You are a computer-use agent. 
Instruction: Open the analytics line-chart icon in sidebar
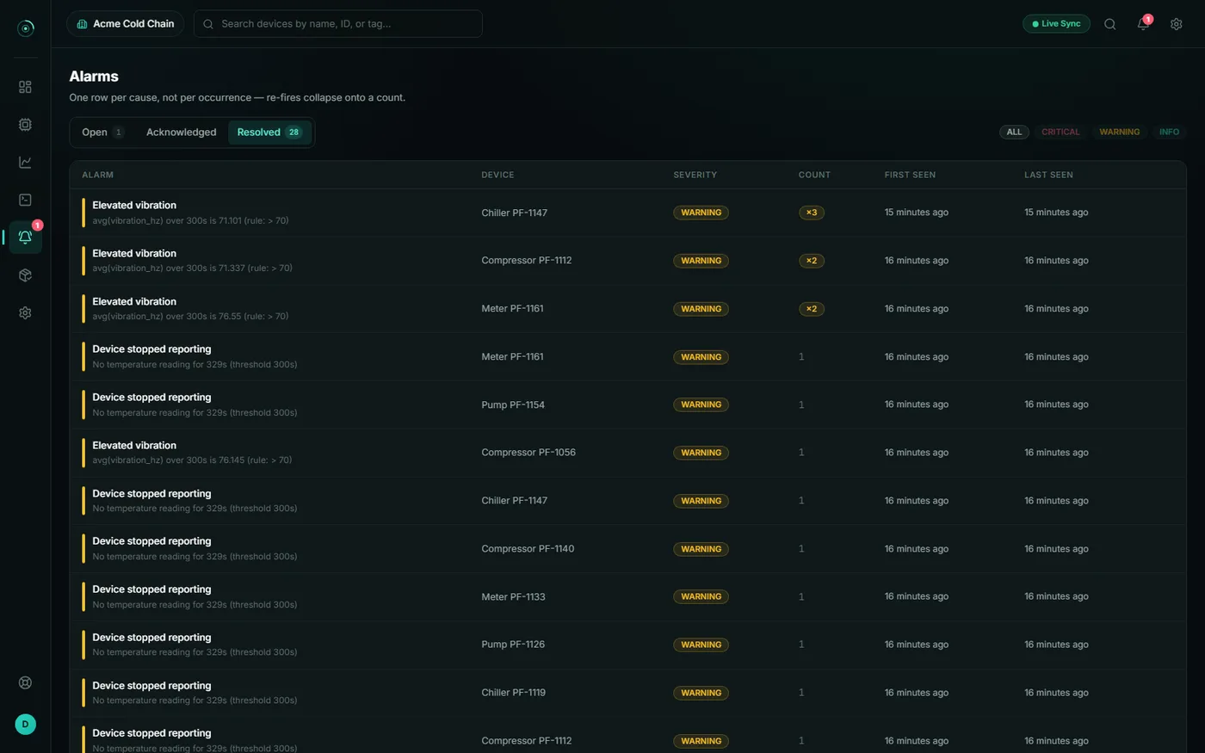(25, 162)
